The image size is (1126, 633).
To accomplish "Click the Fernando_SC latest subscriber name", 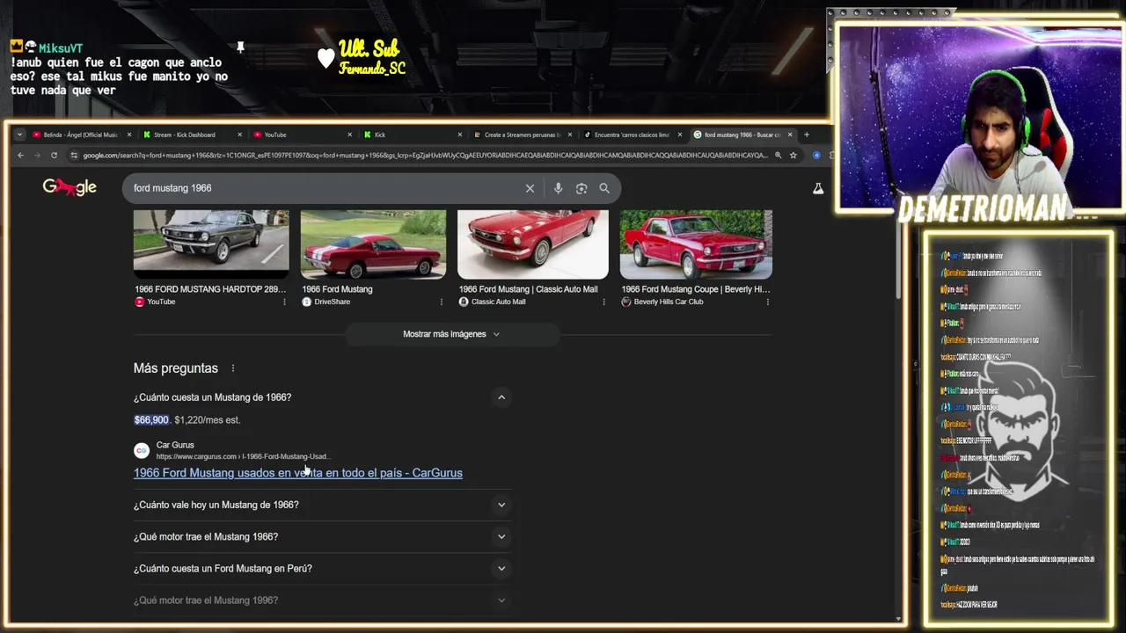I will (x=373, y=69).
